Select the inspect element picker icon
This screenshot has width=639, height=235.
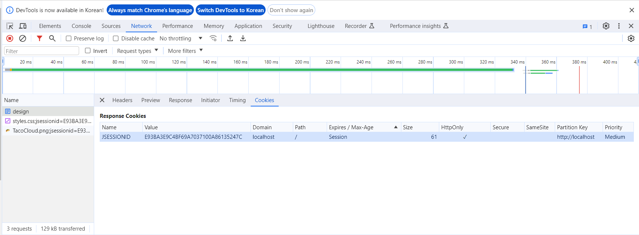pos(10,26)
